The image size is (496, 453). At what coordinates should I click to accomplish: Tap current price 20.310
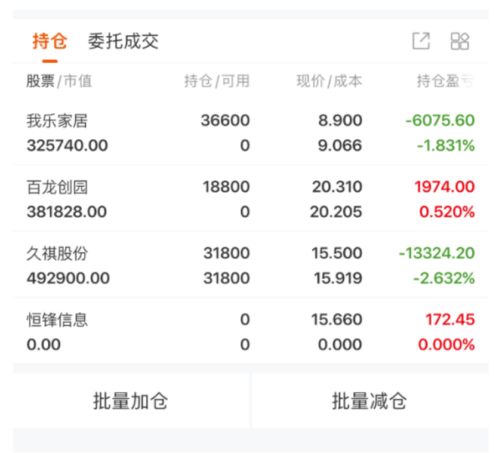pyautogui.click(x=337, y=187)
